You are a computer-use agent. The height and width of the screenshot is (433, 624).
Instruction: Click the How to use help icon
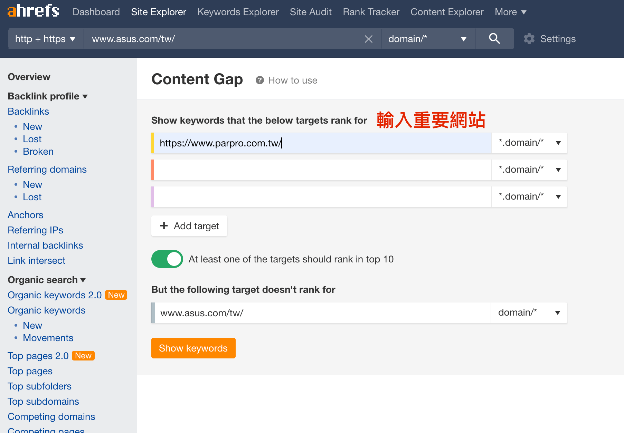259,80
